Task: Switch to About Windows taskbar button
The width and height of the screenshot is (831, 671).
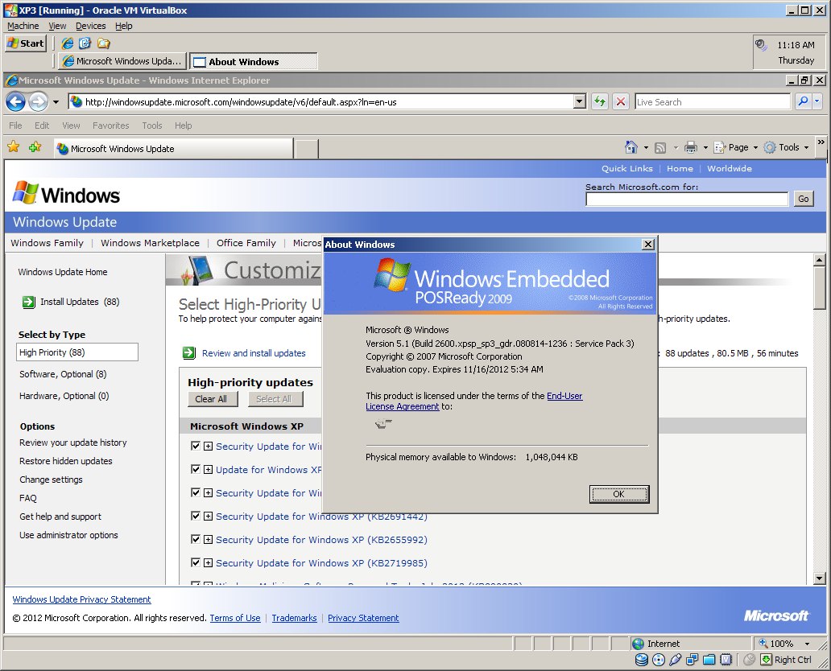Action: coord(254,61)
